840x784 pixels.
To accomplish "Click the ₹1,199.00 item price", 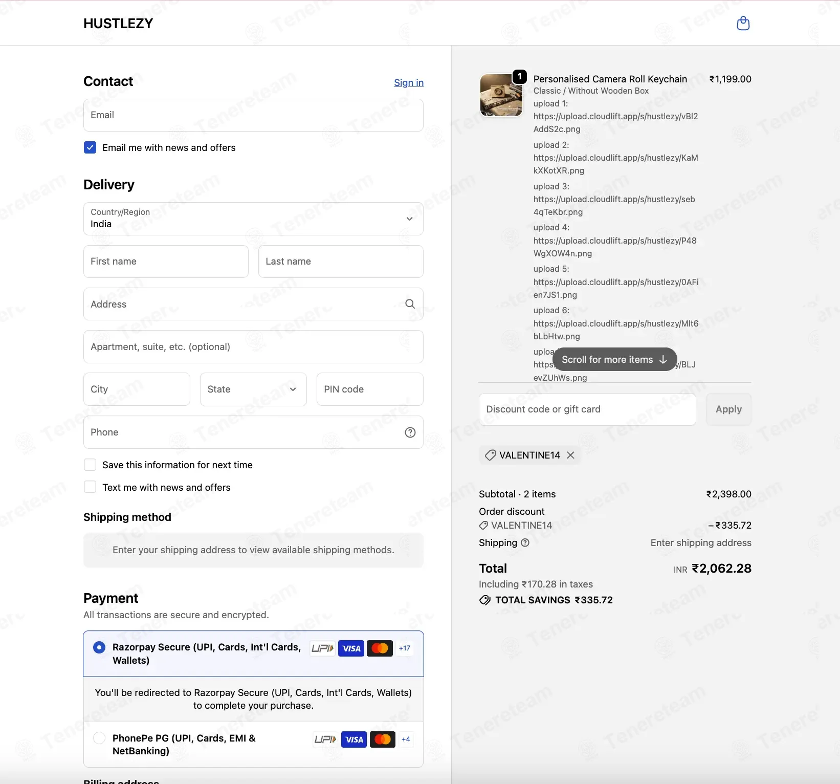I will (730, 79).
